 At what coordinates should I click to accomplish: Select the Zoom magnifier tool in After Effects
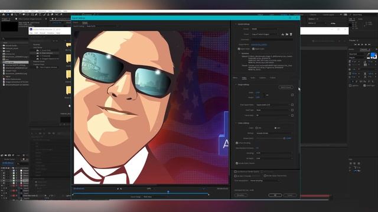16,15
